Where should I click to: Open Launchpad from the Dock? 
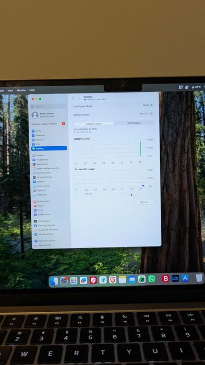coord(74,280)
